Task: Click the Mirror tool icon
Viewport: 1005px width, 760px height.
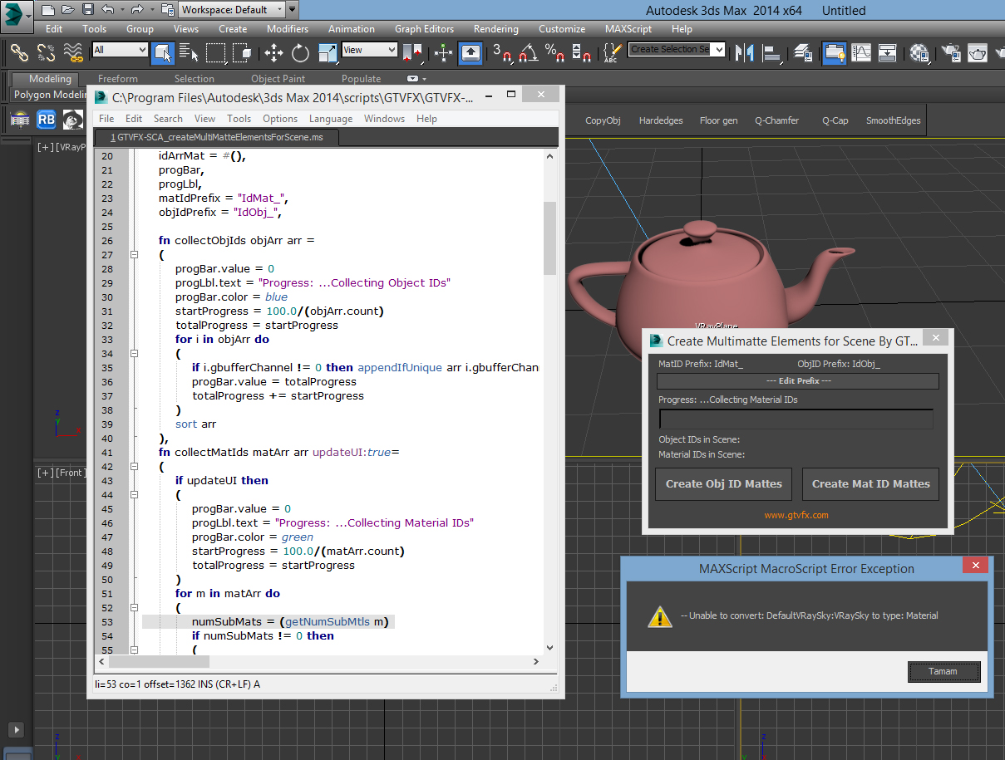Action: coord(744,53)
